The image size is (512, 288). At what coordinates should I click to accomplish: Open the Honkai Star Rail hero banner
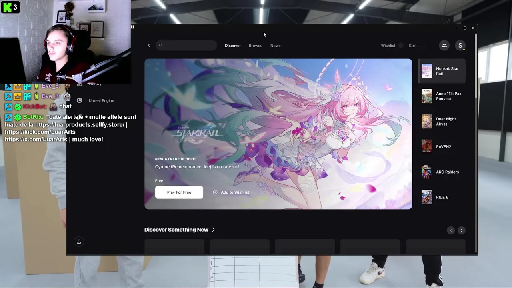278,134
